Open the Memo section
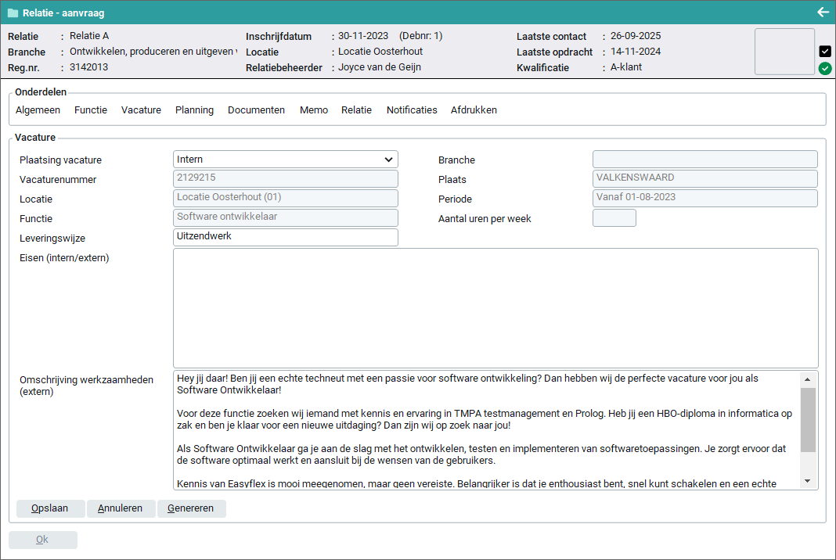 tap(313, 110)
